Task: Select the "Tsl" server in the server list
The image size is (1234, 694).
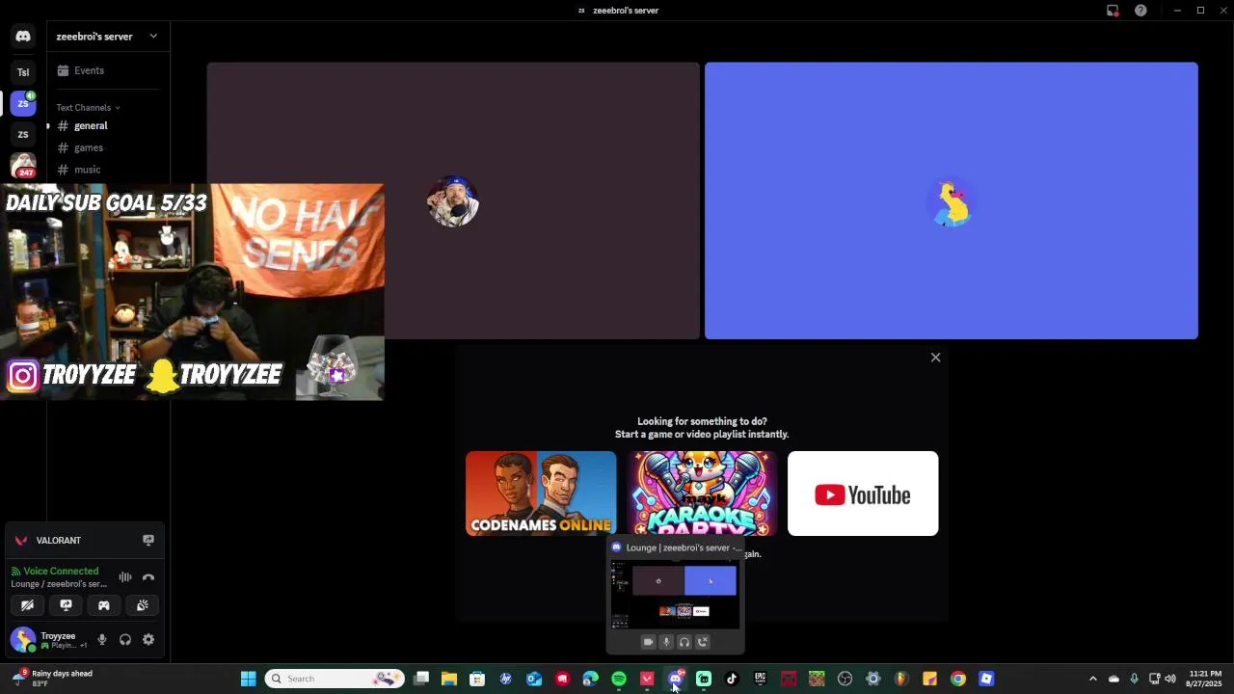Action: 23,72
